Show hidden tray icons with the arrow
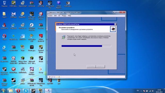This screenshot has height=93, width=165. pos(141,91)
